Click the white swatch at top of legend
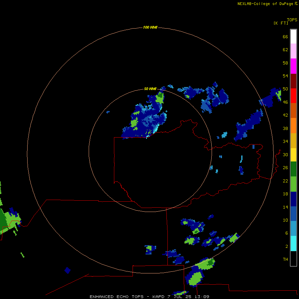The image size is (299, 299). click(293, 37)
